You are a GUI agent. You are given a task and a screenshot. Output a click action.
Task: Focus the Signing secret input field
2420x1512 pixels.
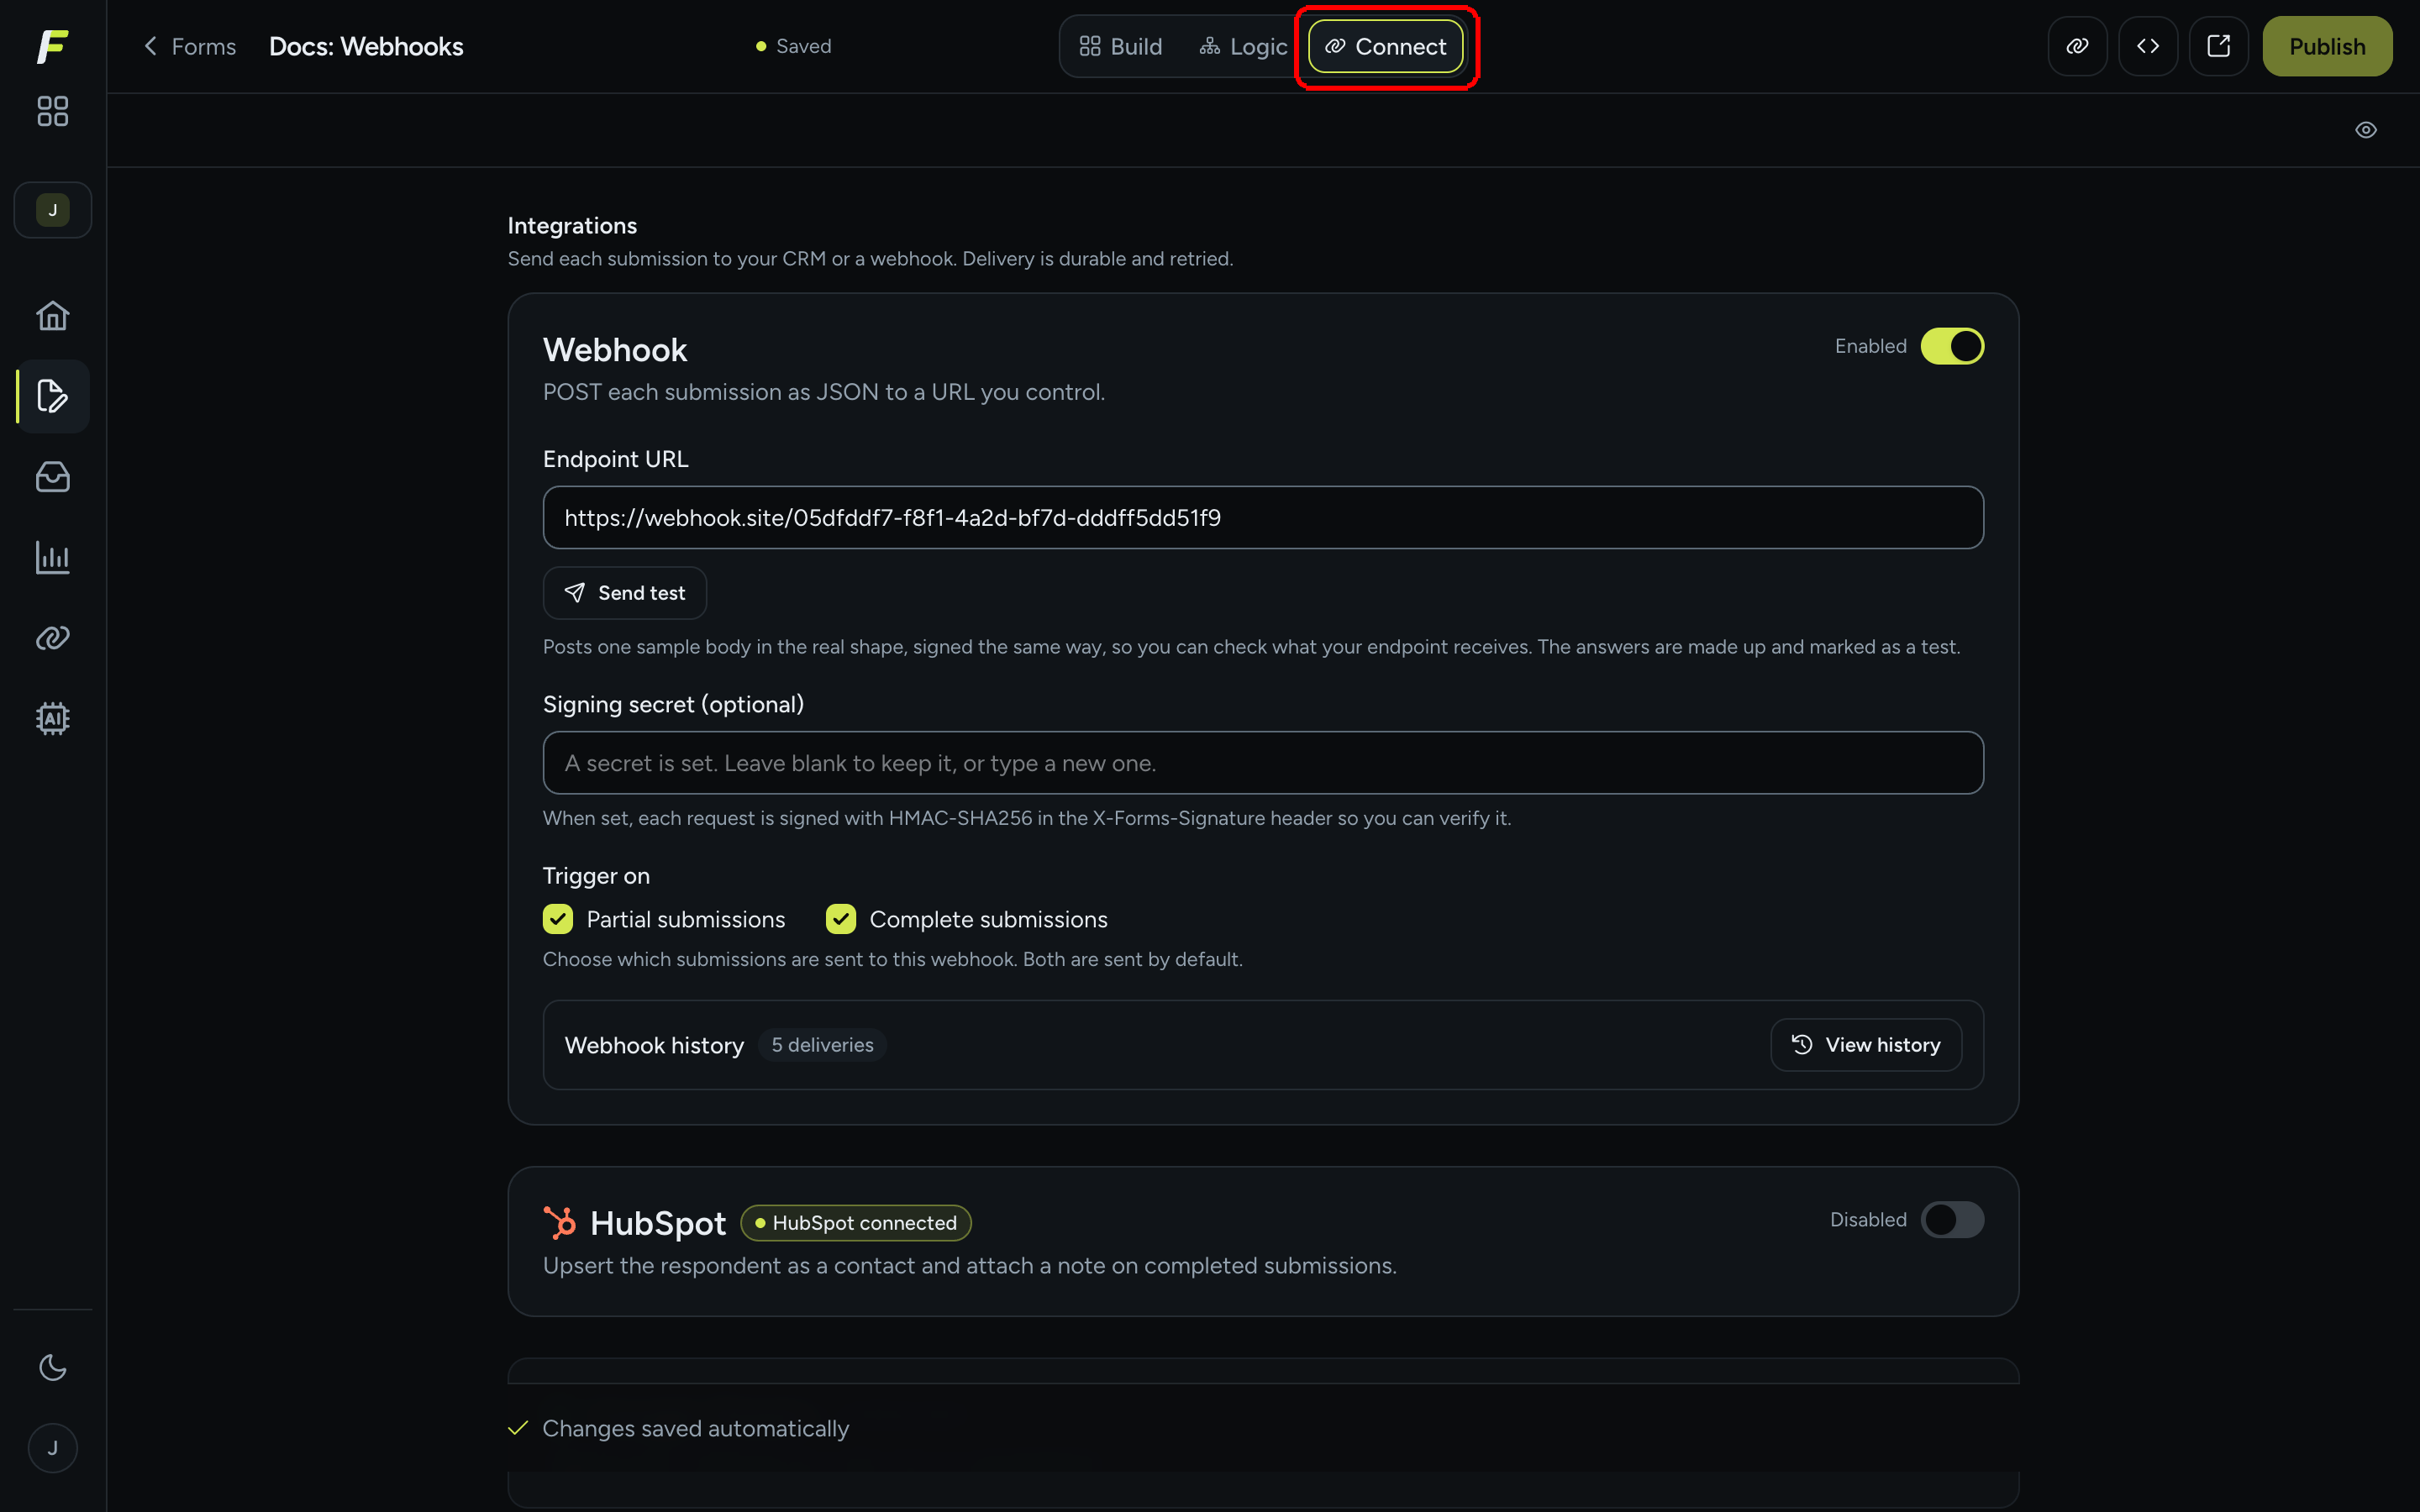(1263, 763)
